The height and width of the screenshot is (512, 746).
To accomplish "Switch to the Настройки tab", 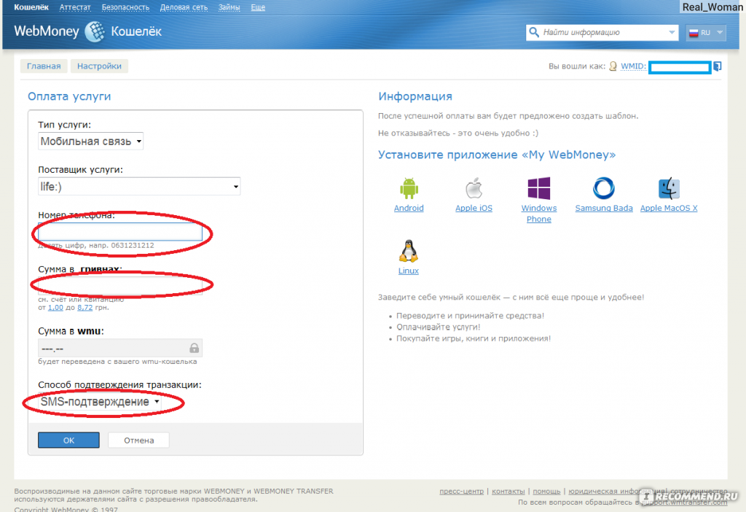I will (99, 66).
